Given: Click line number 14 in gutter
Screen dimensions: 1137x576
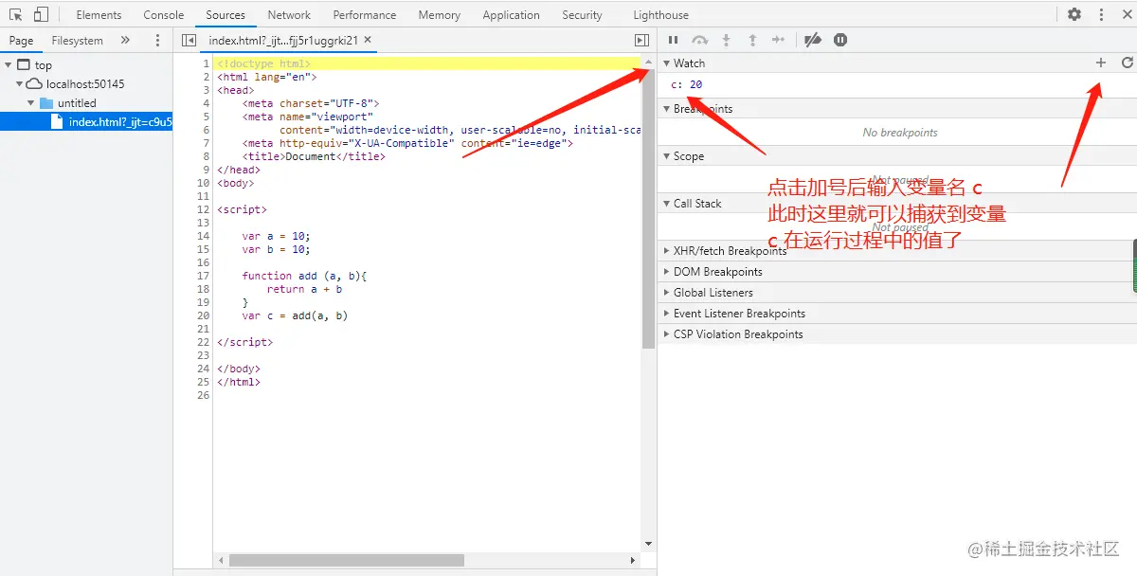Looking at the screenshot, I should (x=204, y=236).
